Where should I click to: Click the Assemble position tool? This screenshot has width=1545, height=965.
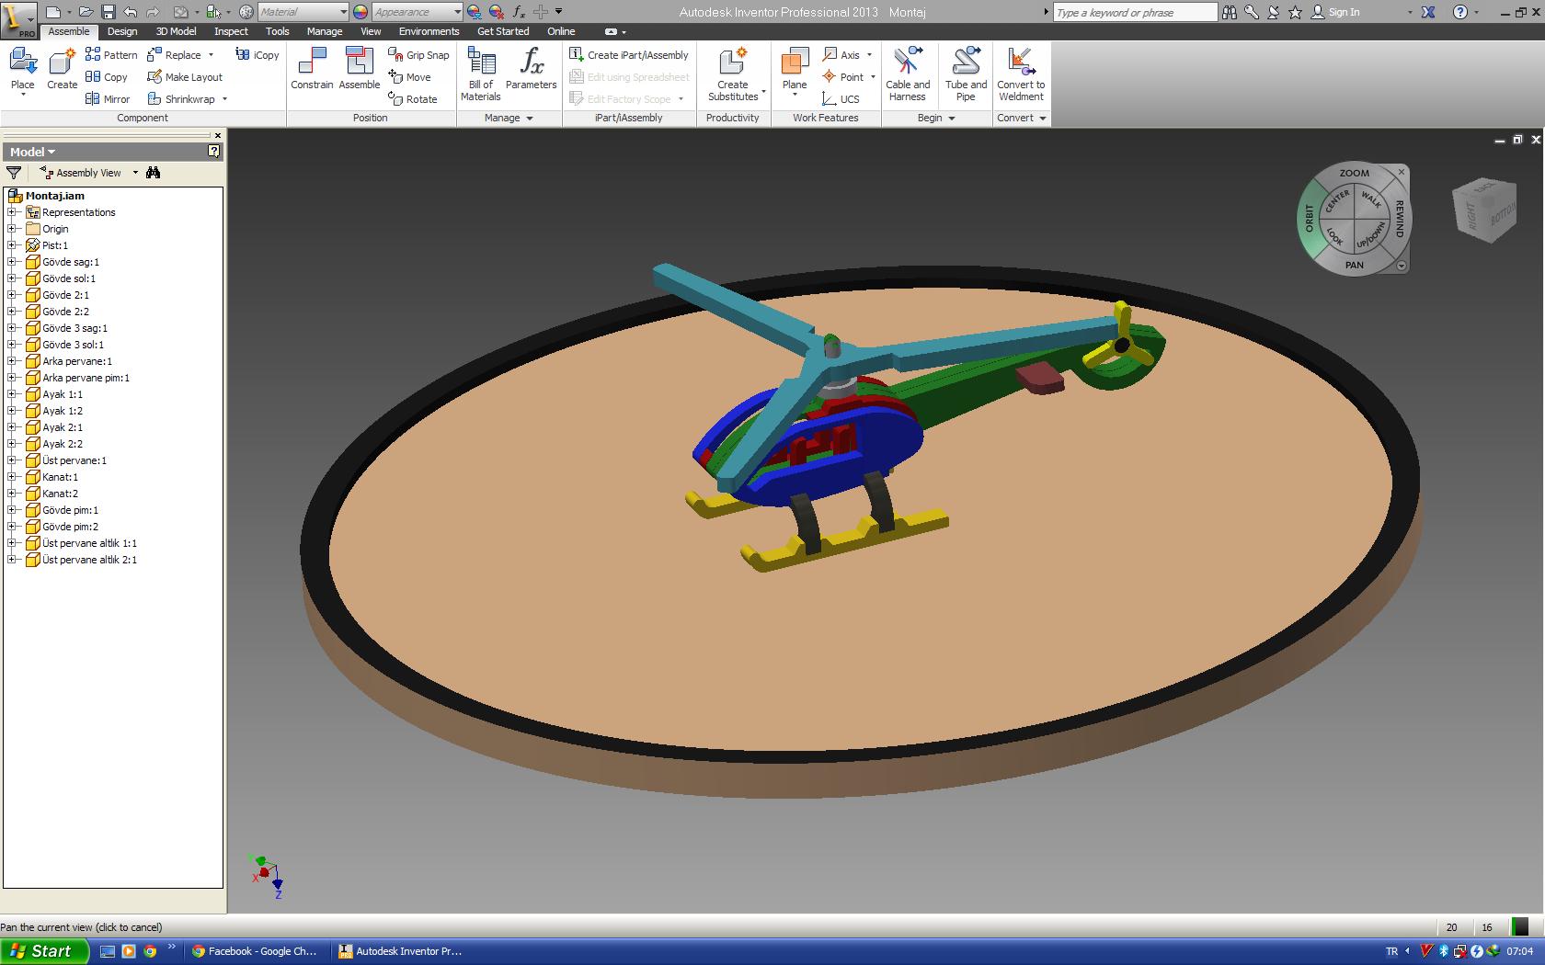click(x=359, y=70)
